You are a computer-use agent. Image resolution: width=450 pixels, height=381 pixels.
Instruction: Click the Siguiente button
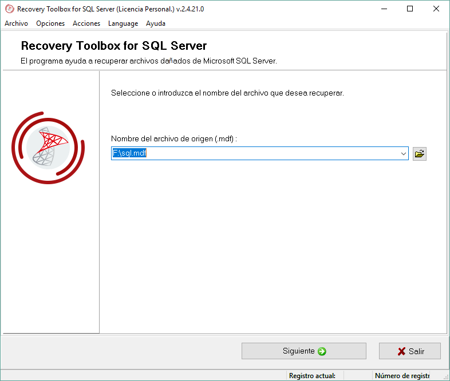click(304, 351)
